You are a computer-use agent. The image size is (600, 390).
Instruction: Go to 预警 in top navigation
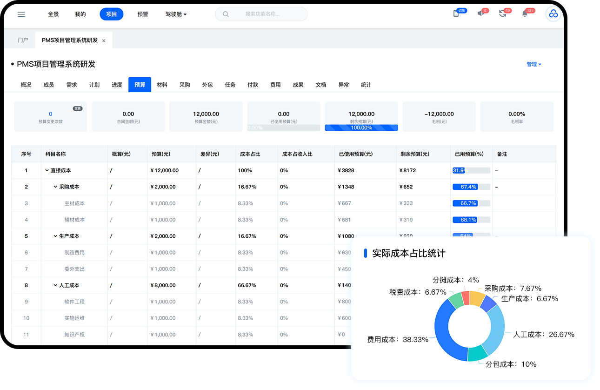pyautogui.click(x=143, y=14)
